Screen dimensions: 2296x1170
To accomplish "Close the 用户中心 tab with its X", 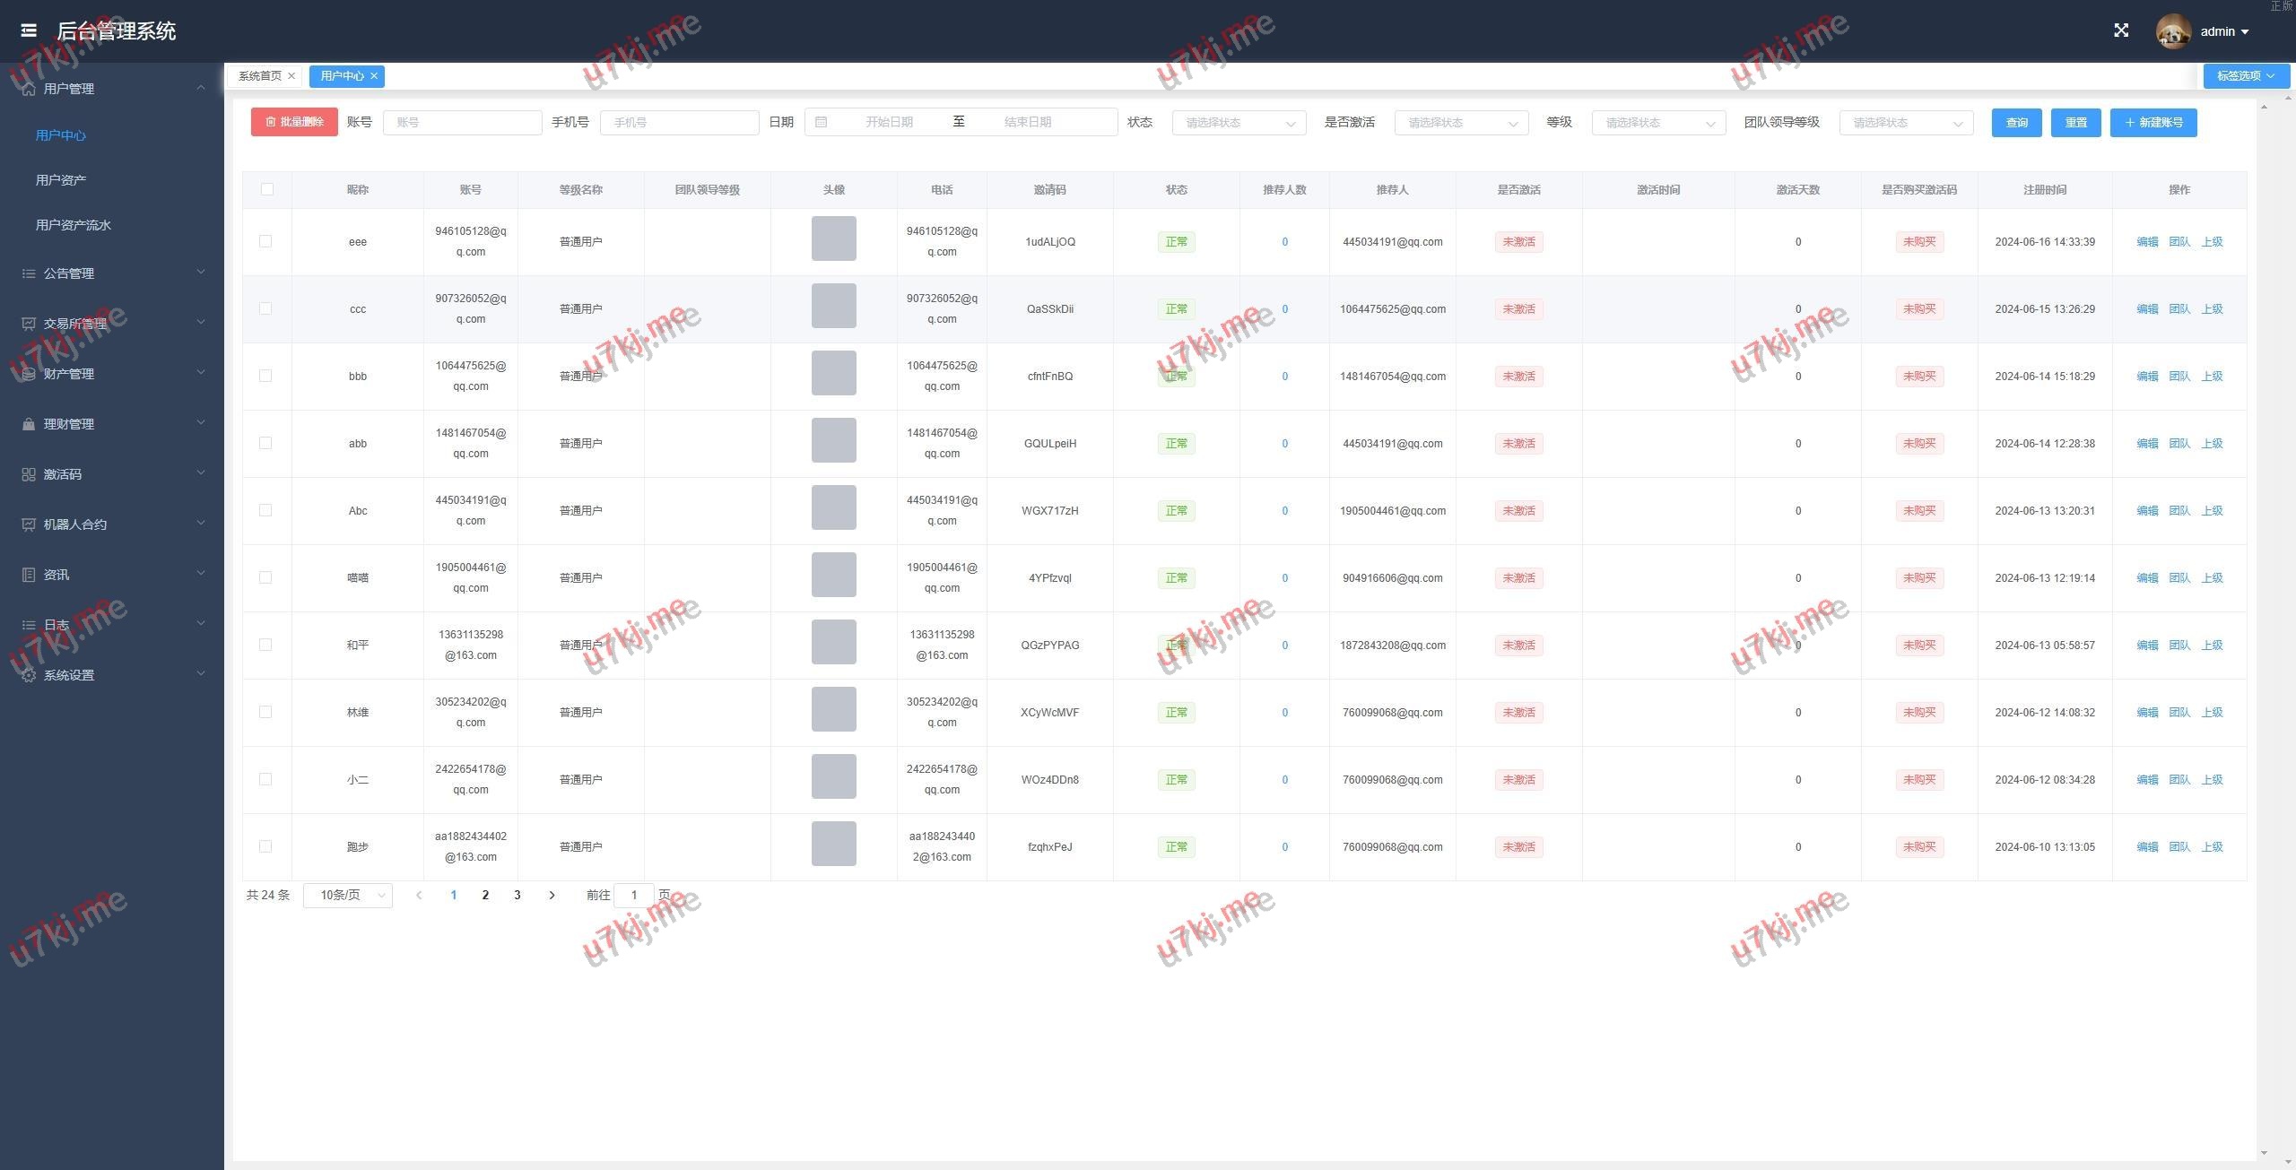I will click(374, 76).
